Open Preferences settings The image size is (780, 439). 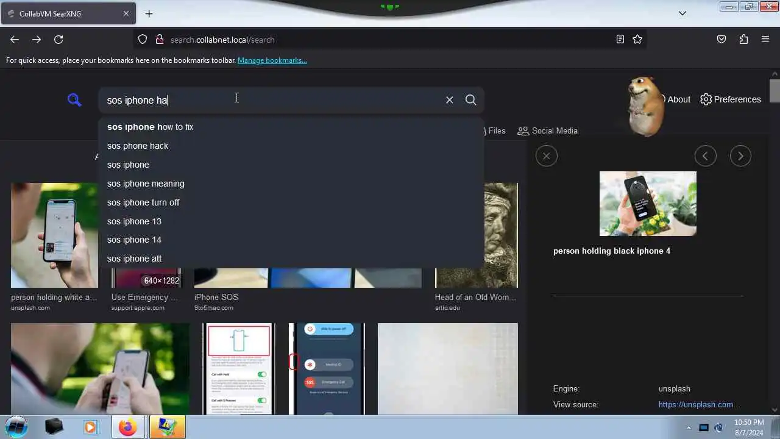[731, 99]
